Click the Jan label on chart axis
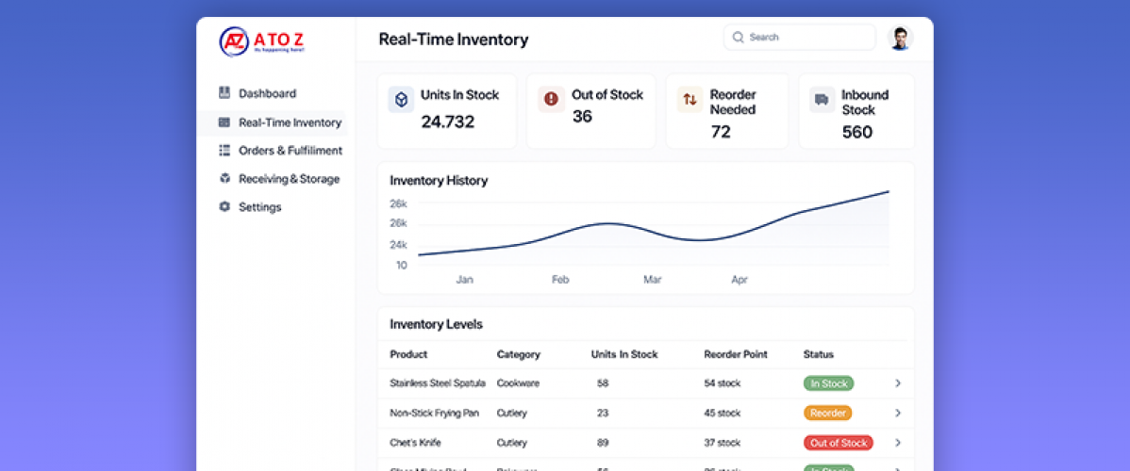Image resolution: width=1130 pixels, height=471 pixels. click(465, 280)
